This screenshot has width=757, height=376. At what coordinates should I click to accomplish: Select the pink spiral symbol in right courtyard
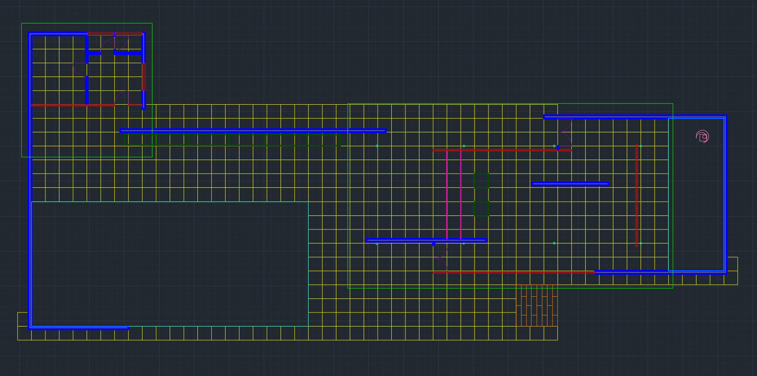702,136
